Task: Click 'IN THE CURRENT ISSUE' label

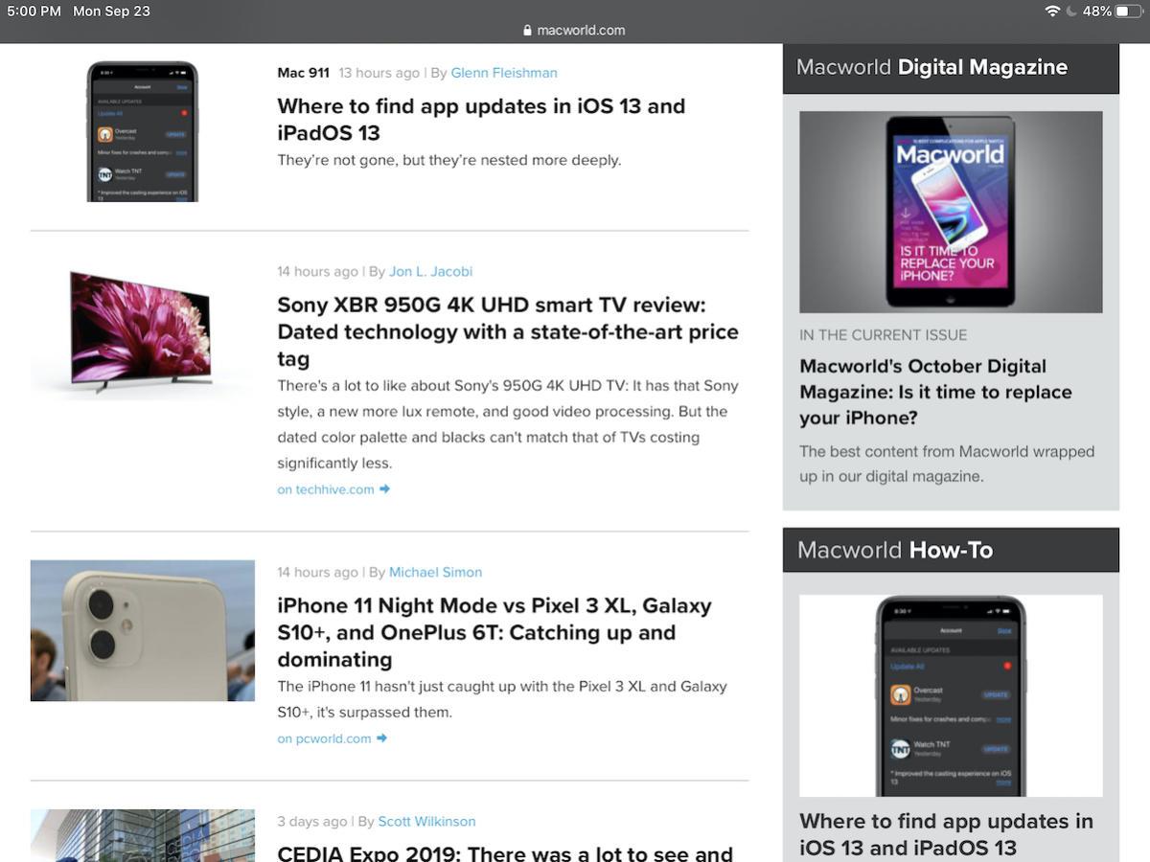Action: pos(884,335)
